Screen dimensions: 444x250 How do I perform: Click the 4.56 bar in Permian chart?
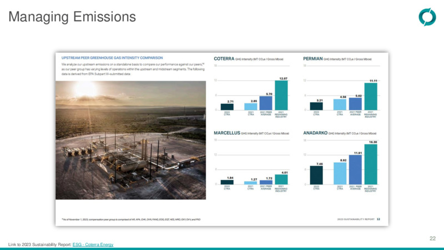pos(340,104)
